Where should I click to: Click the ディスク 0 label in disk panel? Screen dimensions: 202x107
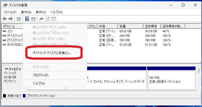coord(15,69)
